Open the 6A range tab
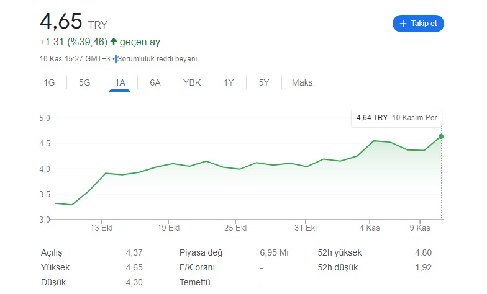487x294 pixels. tap(155, 83)
